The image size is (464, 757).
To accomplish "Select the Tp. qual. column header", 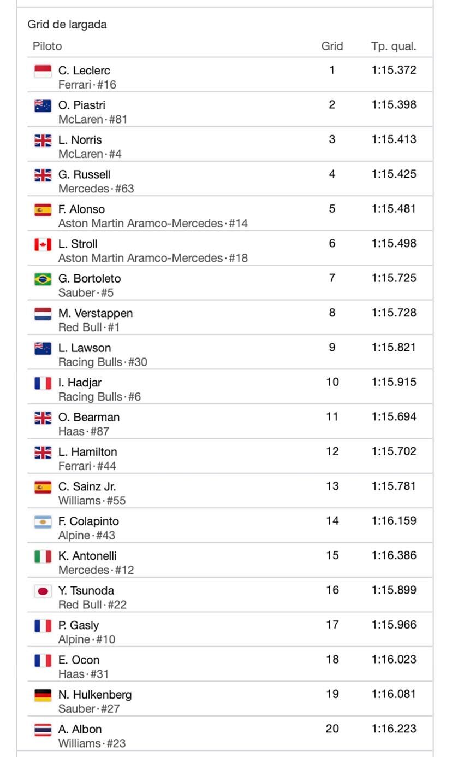I will 394,46.
